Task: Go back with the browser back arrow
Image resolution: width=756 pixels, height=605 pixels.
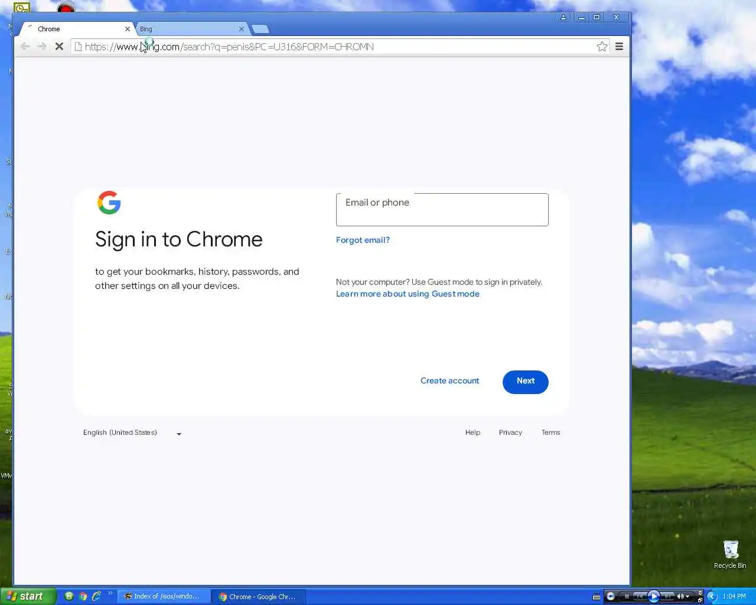Action: coord(25,46)
